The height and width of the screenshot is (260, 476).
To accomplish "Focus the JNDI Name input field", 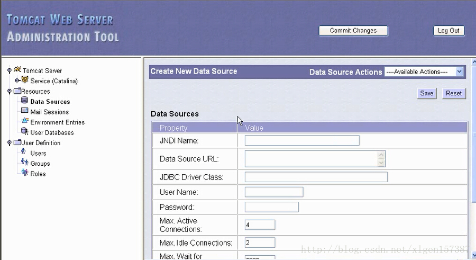I will 301,140.
